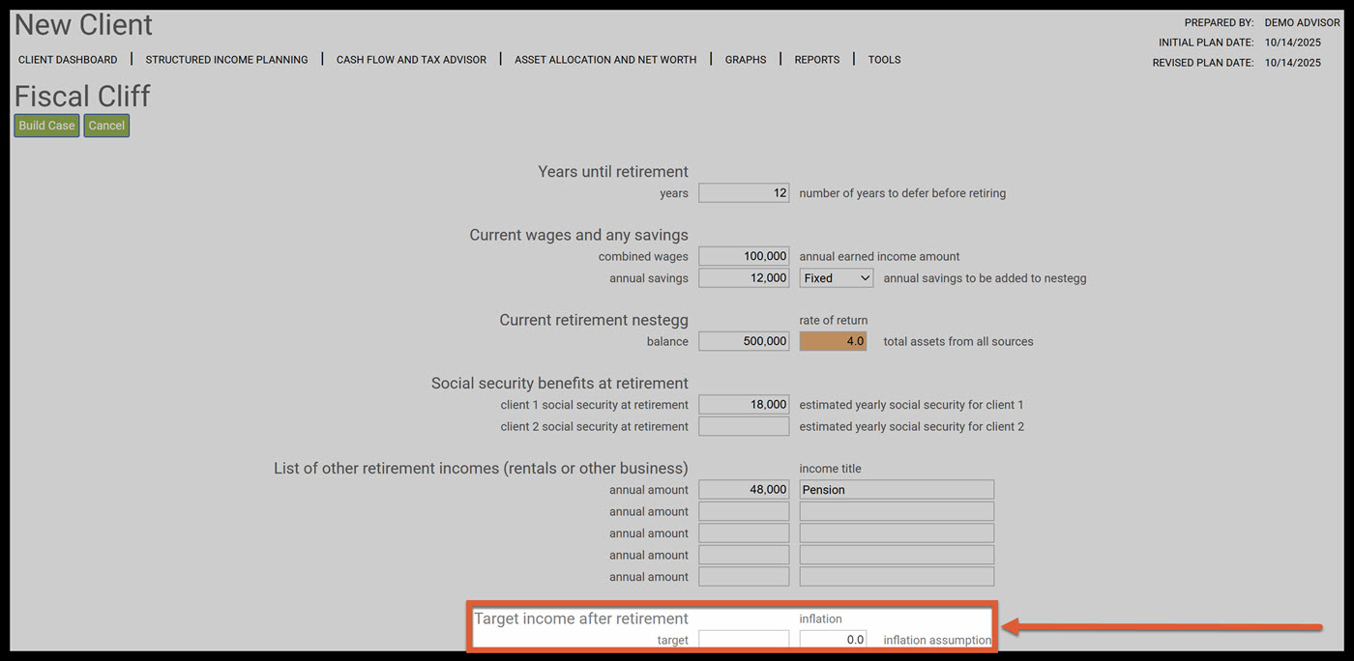Click the target income input field
Image resolution: width=1354 pixels, height=661 pixels.
coord(744,640)
